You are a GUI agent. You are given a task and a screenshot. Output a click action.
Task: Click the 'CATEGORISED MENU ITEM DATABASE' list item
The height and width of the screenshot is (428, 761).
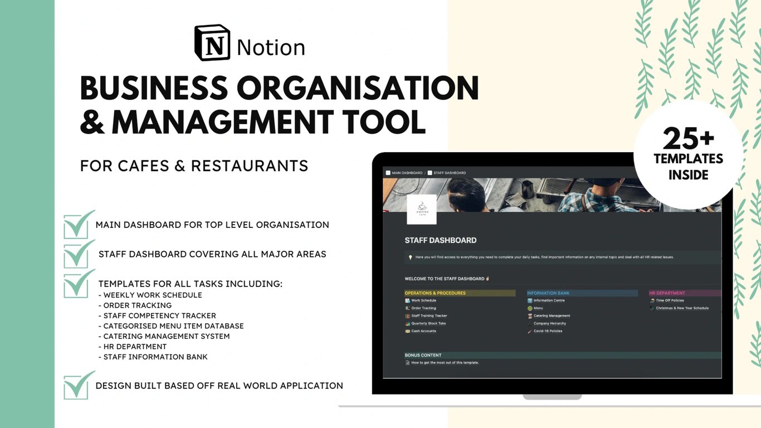tap(174, 326)
